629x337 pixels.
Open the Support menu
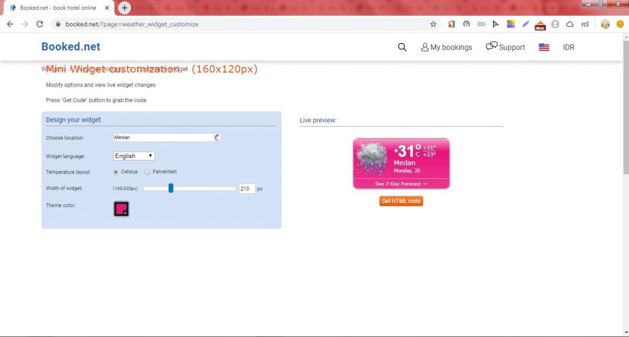click(505, 47)
